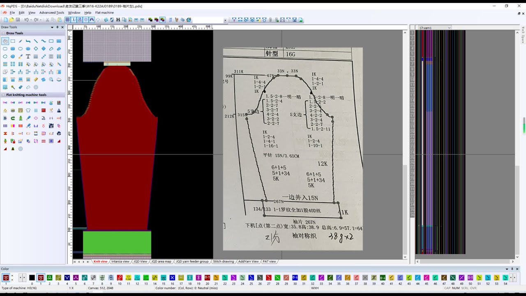526x296 pixels.
Task: Switch to the PAT view tab
Action: [x=269, y=261]
